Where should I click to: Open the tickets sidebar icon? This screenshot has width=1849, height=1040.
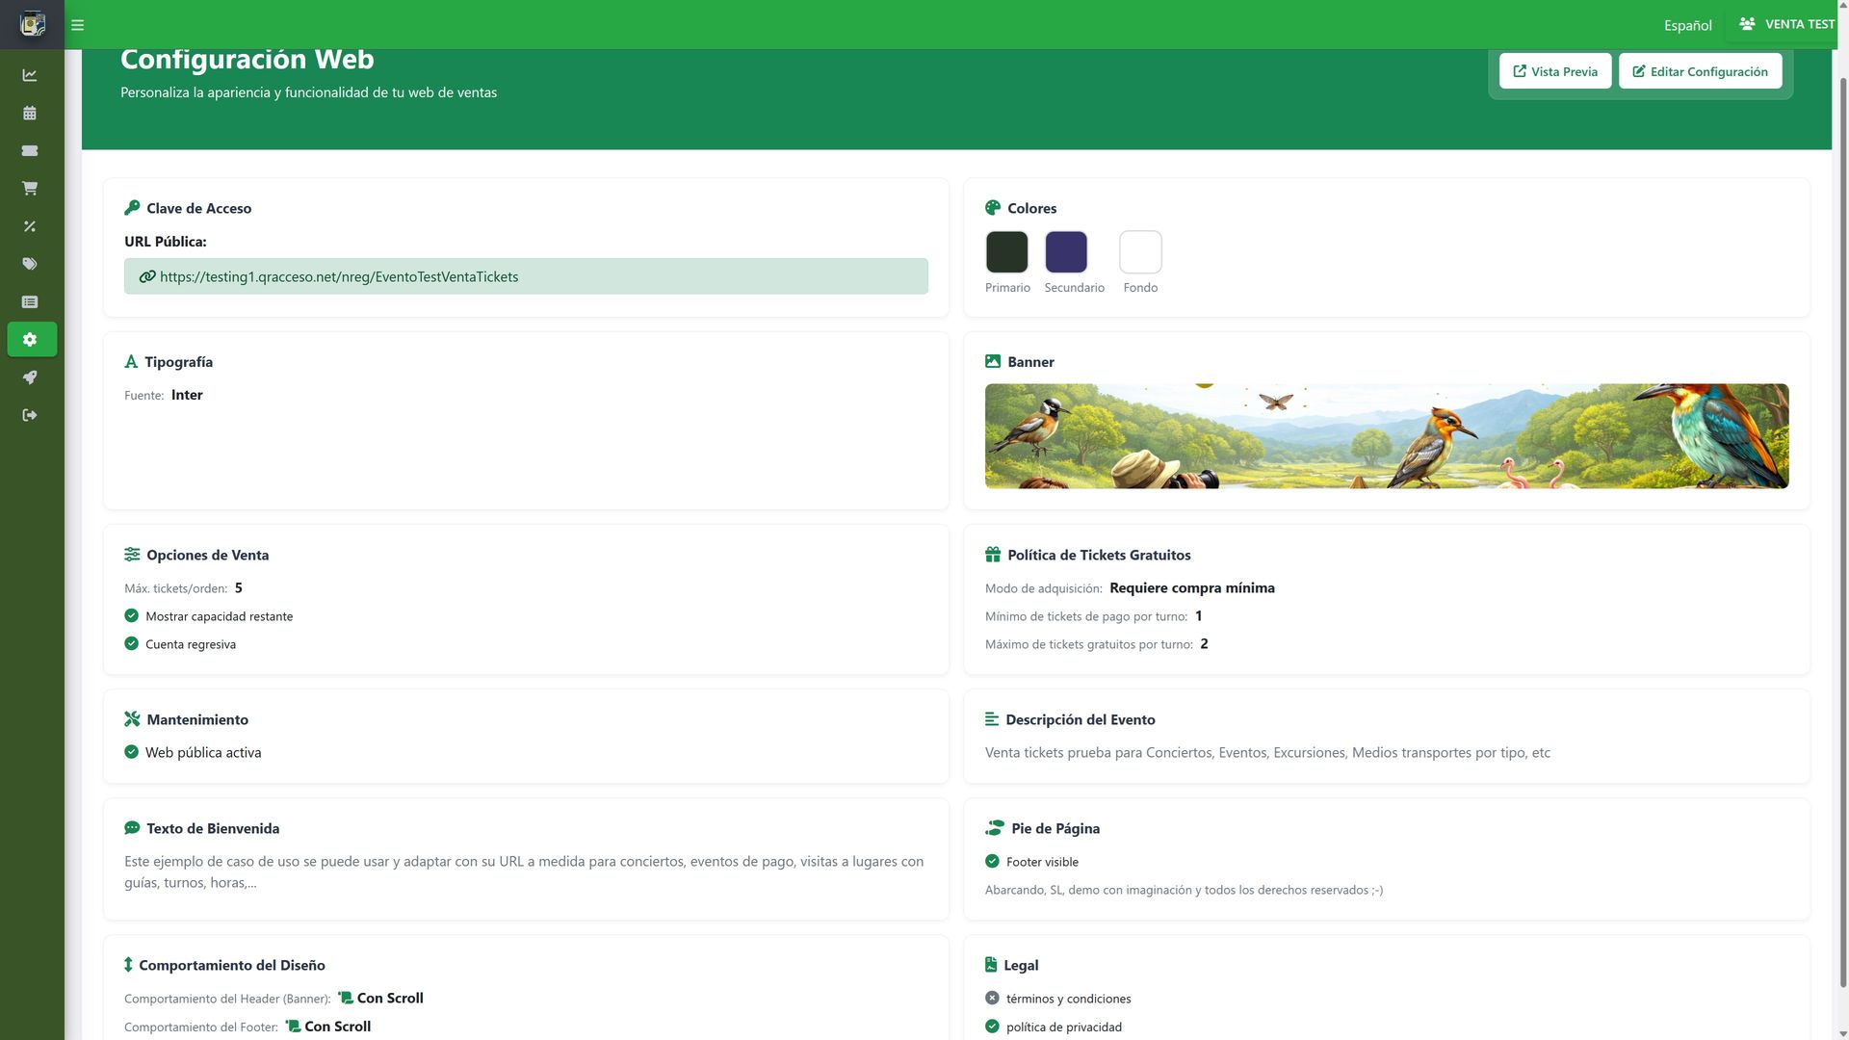coord(30,150)
